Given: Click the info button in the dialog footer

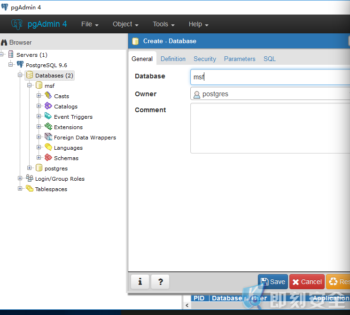Looking at the screenshot, I should click(x=140, y=282).
